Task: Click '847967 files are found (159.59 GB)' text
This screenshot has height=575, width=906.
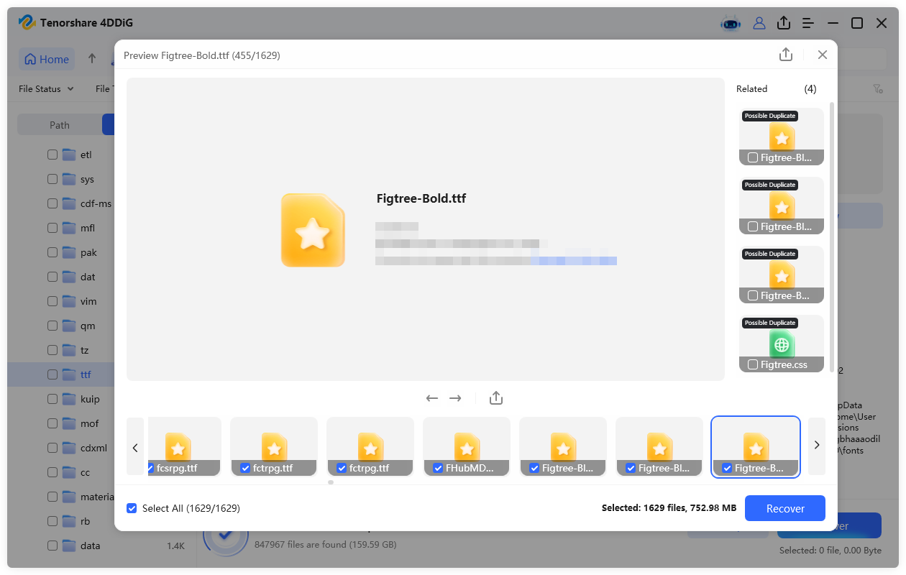Action: pos(326,545)
